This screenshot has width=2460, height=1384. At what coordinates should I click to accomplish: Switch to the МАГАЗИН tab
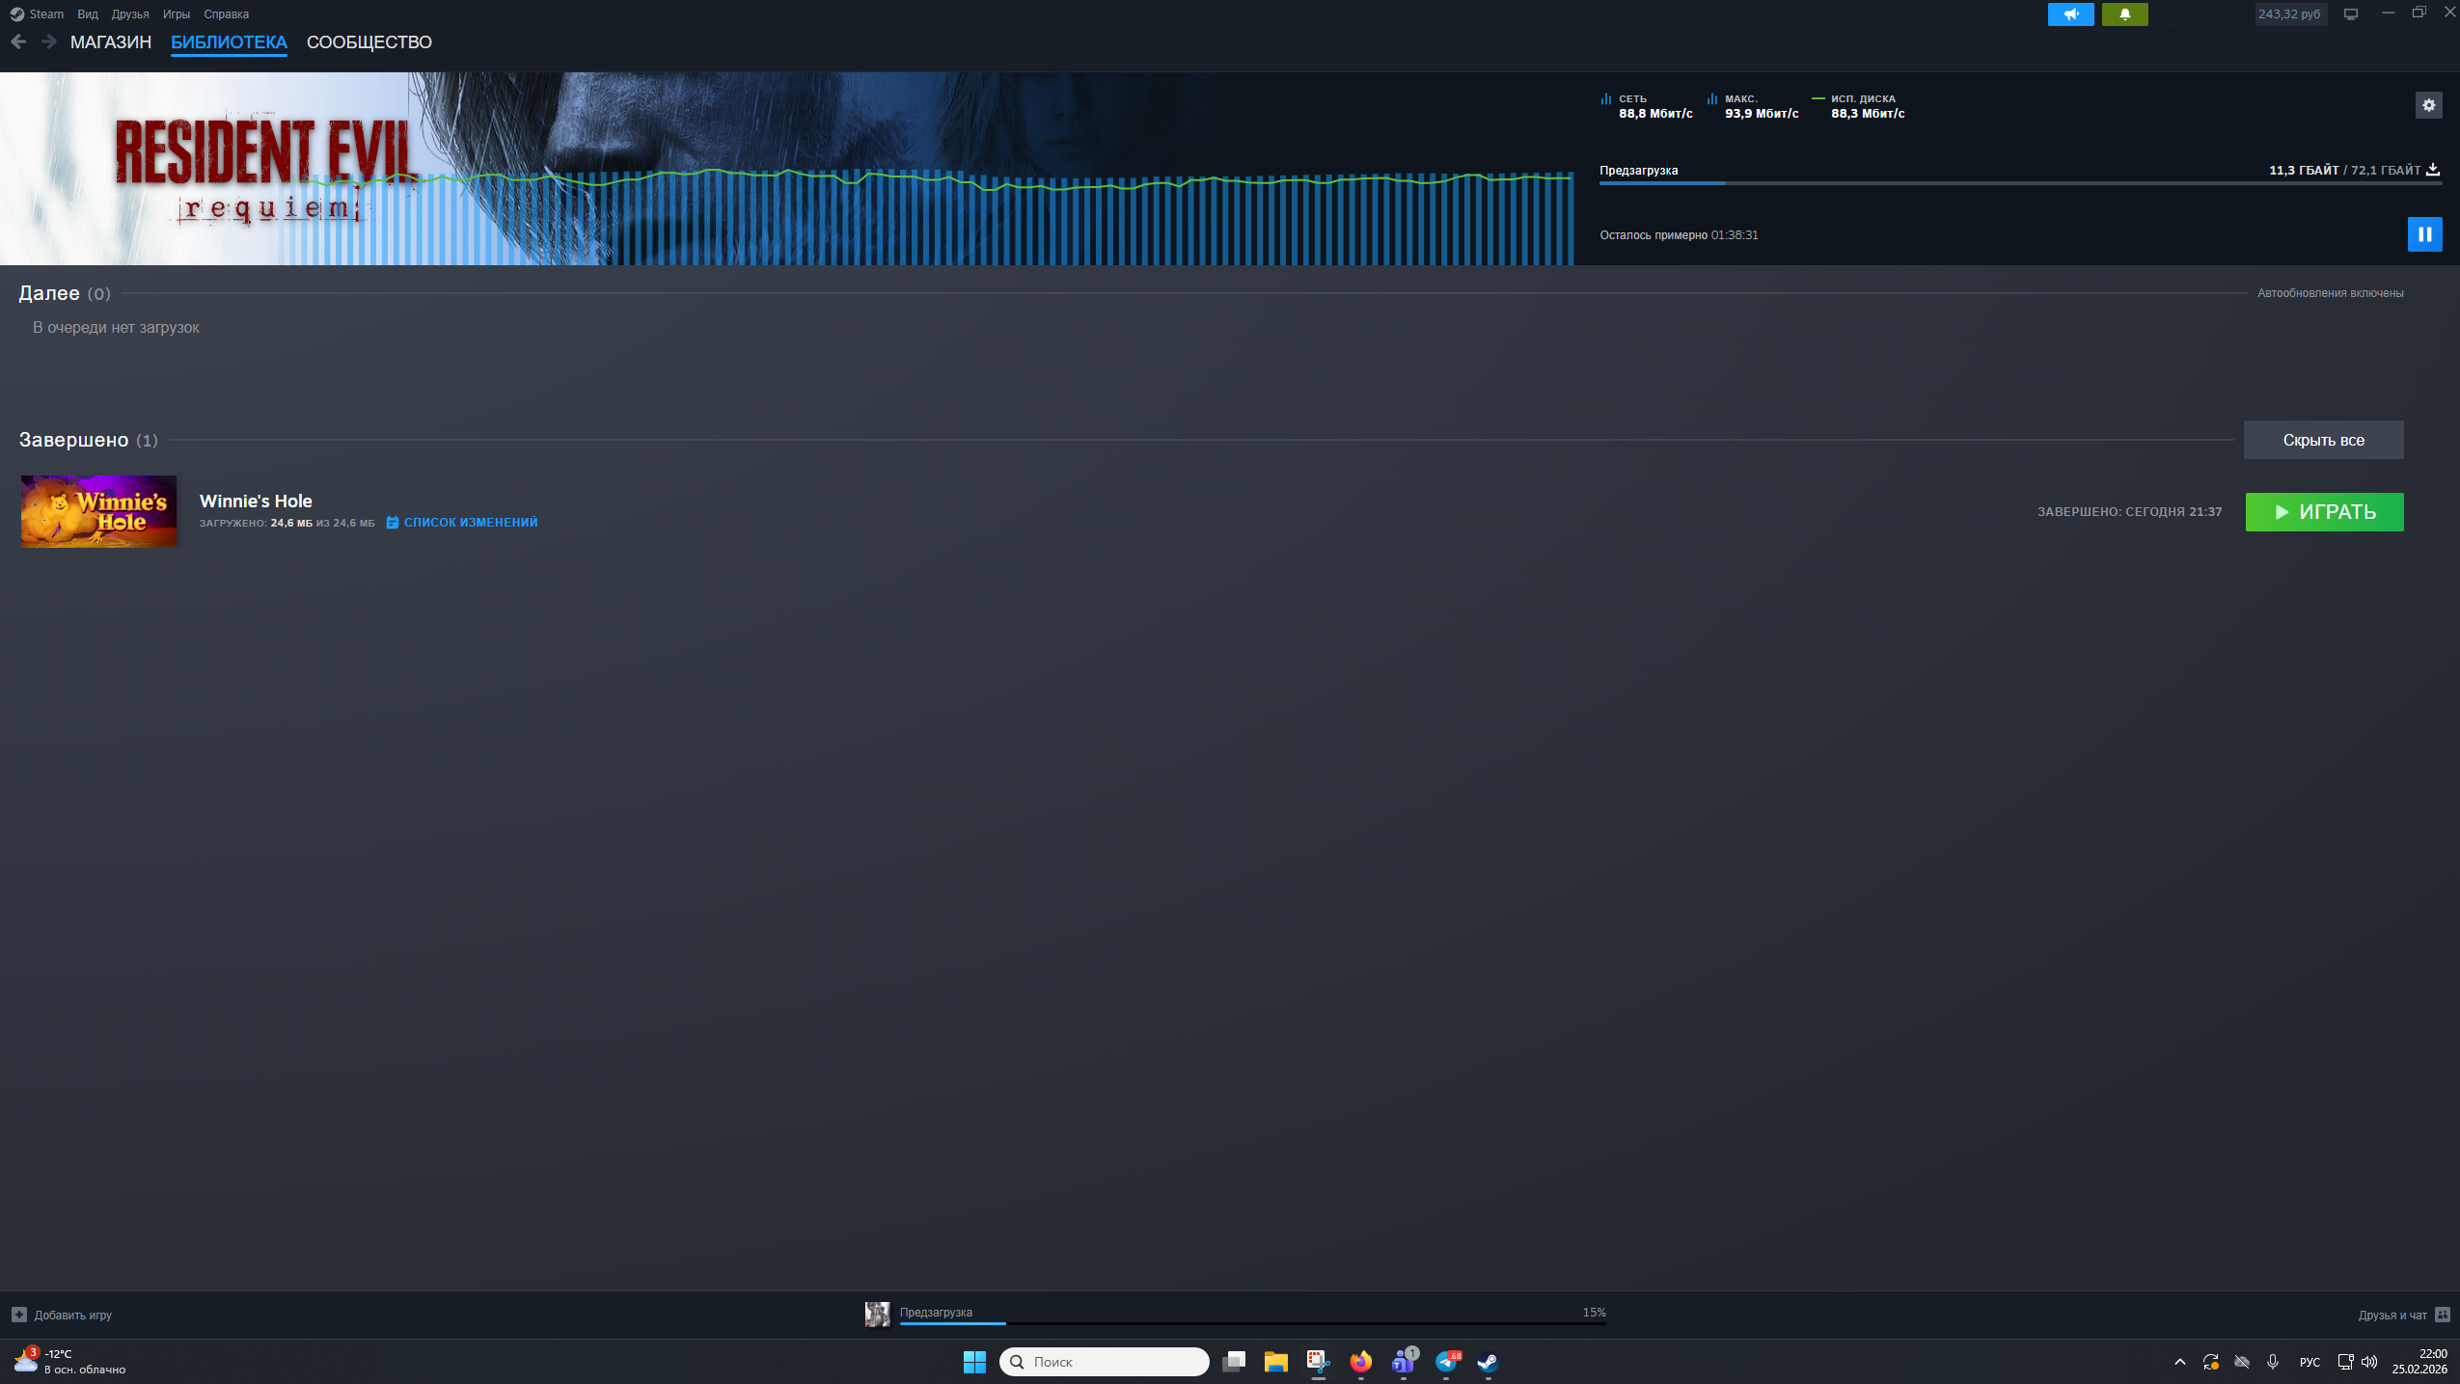pos(111,42)
